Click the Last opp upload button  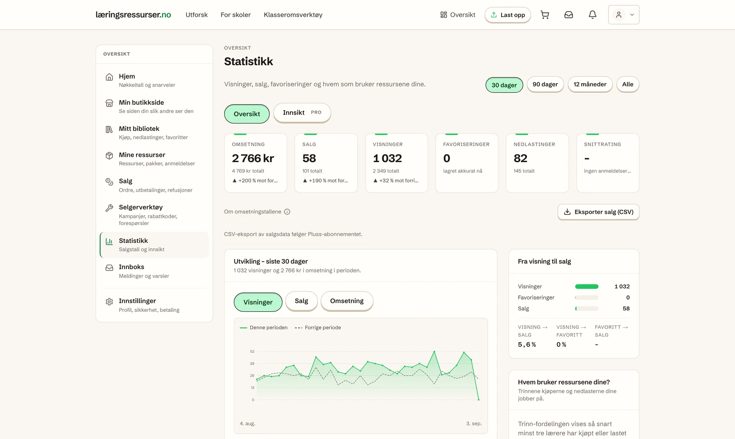[508, 15]
